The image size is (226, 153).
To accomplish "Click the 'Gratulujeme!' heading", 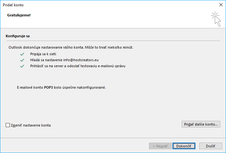I will (19, 15).
